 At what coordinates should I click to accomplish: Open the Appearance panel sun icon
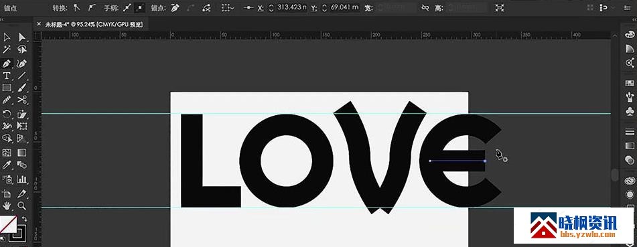coord(630,195)
